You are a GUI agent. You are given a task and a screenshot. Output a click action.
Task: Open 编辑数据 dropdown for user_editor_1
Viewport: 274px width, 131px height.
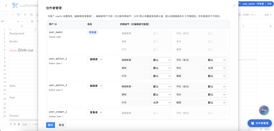click(161, 60)
